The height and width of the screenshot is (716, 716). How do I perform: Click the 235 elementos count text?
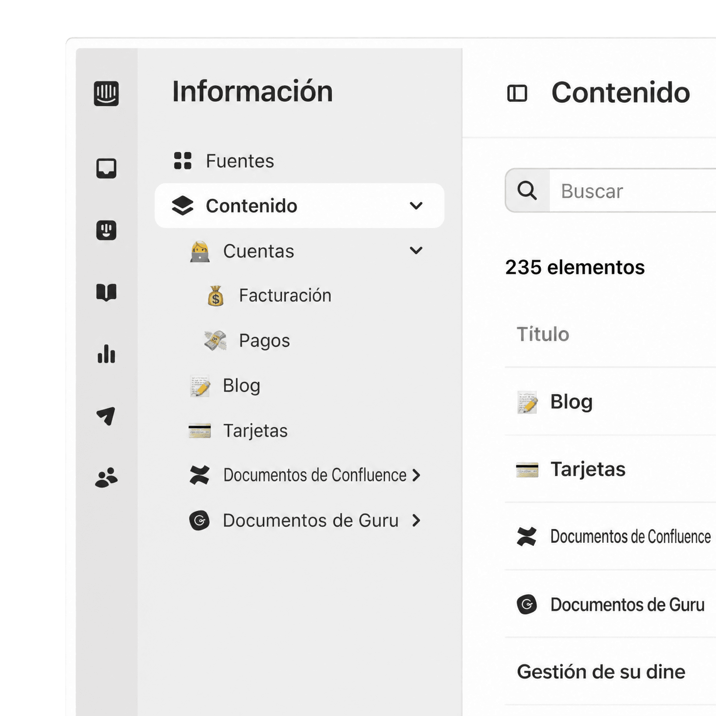pos(575,267)
